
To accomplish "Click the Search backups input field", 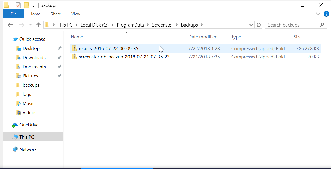I will click(292, 25).
